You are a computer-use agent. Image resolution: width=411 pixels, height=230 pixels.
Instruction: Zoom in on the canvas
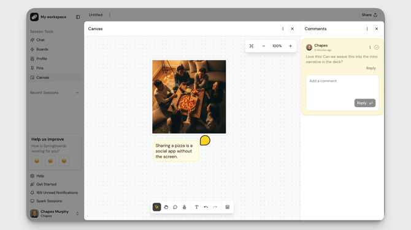click(290, 46)
